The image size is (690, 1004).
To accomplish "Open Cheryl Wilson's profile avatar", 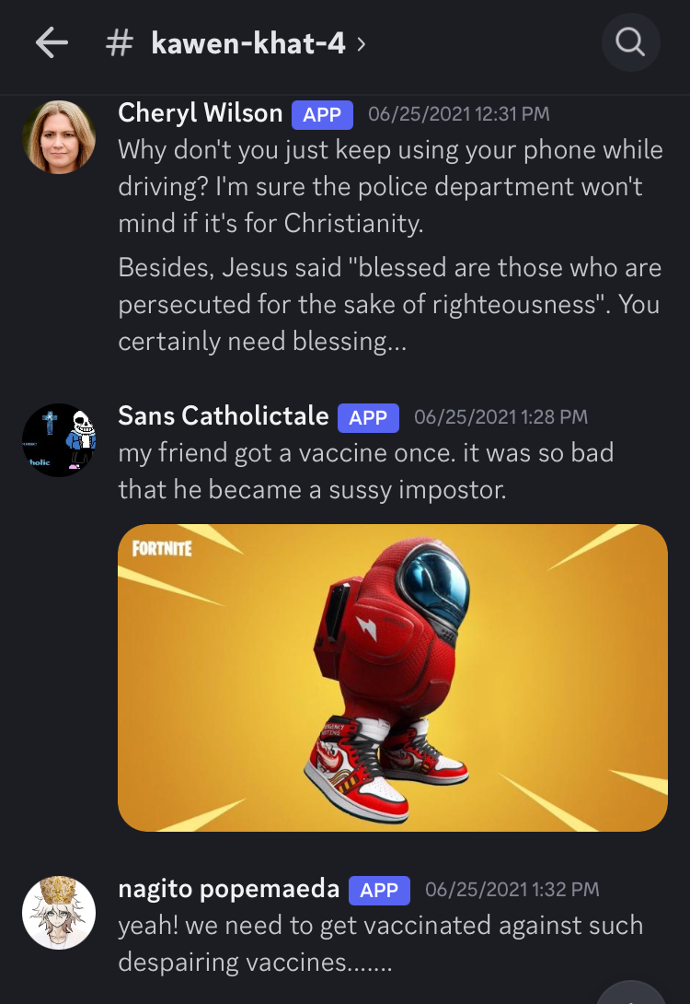I will click(59, 137).
